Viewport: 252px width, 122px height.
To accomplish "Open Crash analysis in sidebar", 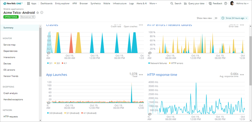I will tap(10, 93).
